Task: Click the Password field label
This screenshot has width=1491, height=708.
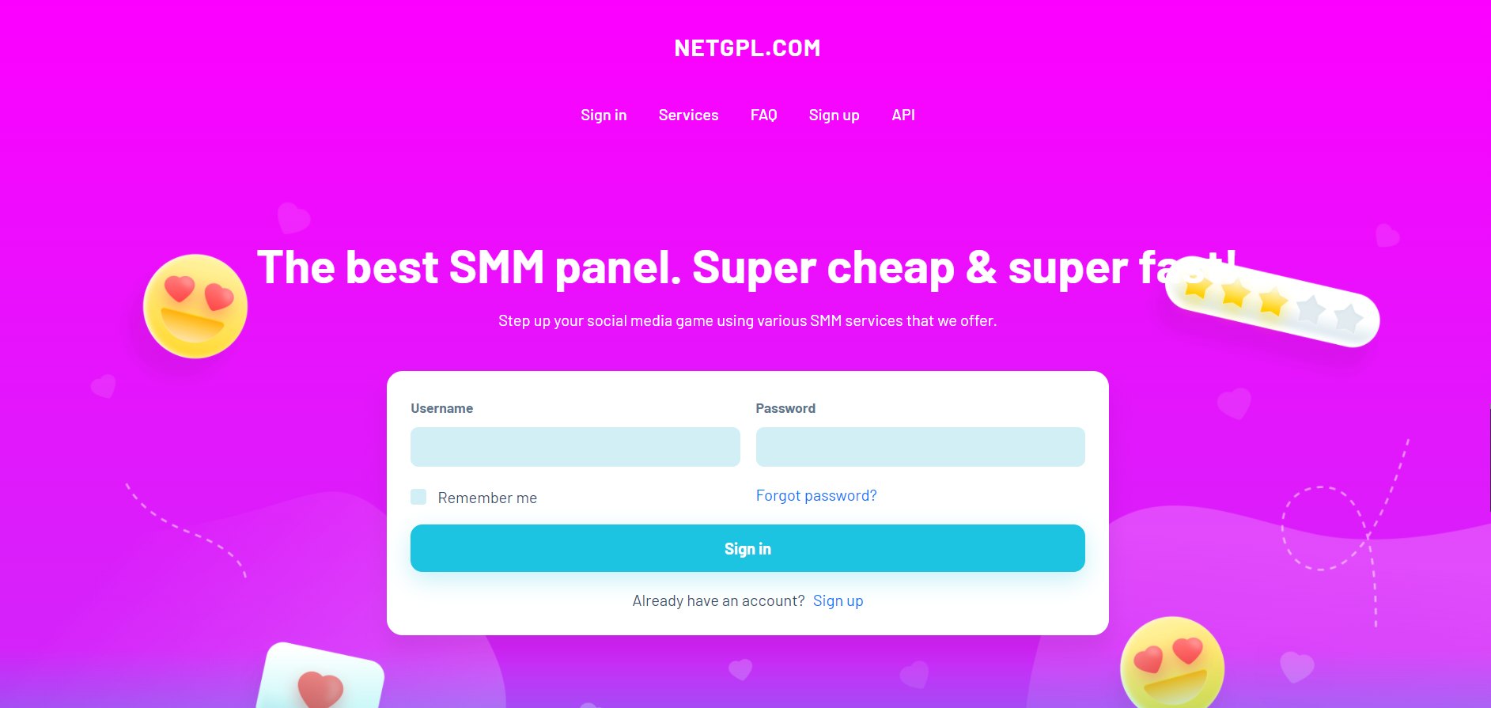Action: click(x=785, y=408)
